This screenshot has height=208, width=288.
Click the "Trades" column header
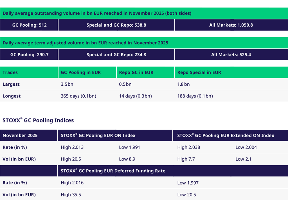[x=10, y=72]
